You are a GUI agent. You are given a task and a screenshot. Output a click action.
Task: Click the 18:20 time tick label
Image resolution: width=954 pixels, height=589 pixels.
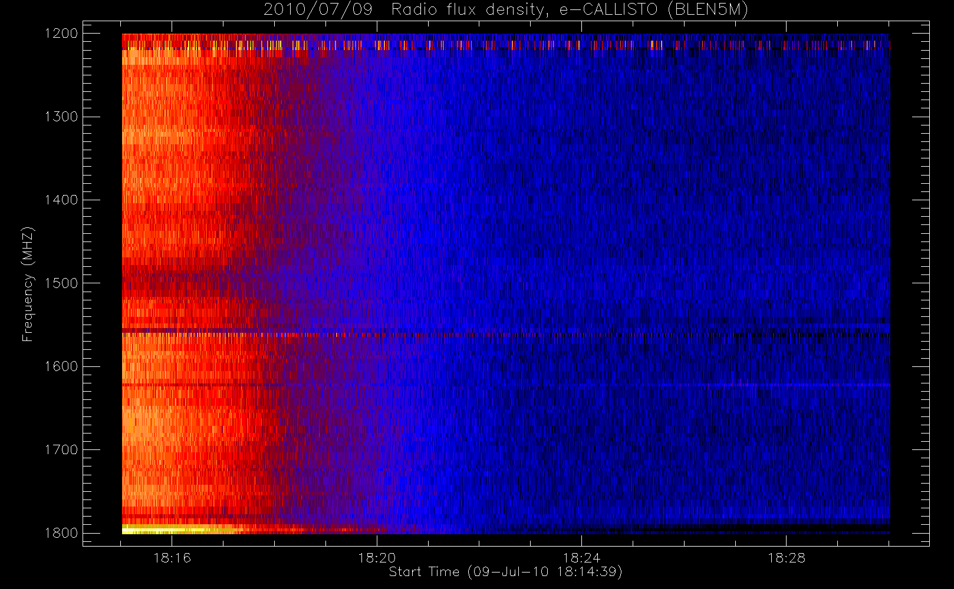[x=377, y=558]
